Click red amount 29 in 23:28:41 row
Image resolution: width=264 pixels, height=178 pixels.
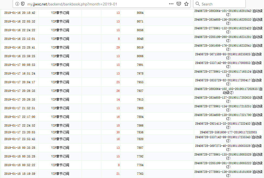pos(118,47)
